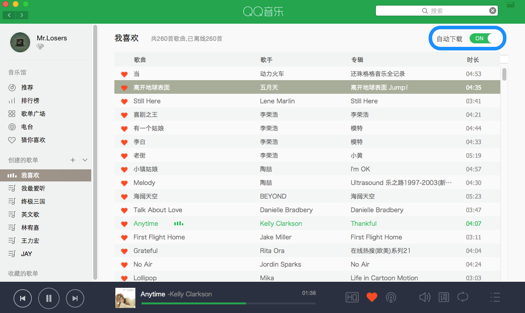The height and width of the screenshot is (313, 525).
Task: Open artist BEYOND
Action: pyautogui.click(x=273, y=197)
